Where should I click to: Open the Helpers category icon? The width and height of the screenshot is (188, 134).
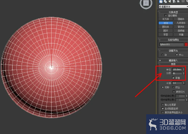pos(179,1)
